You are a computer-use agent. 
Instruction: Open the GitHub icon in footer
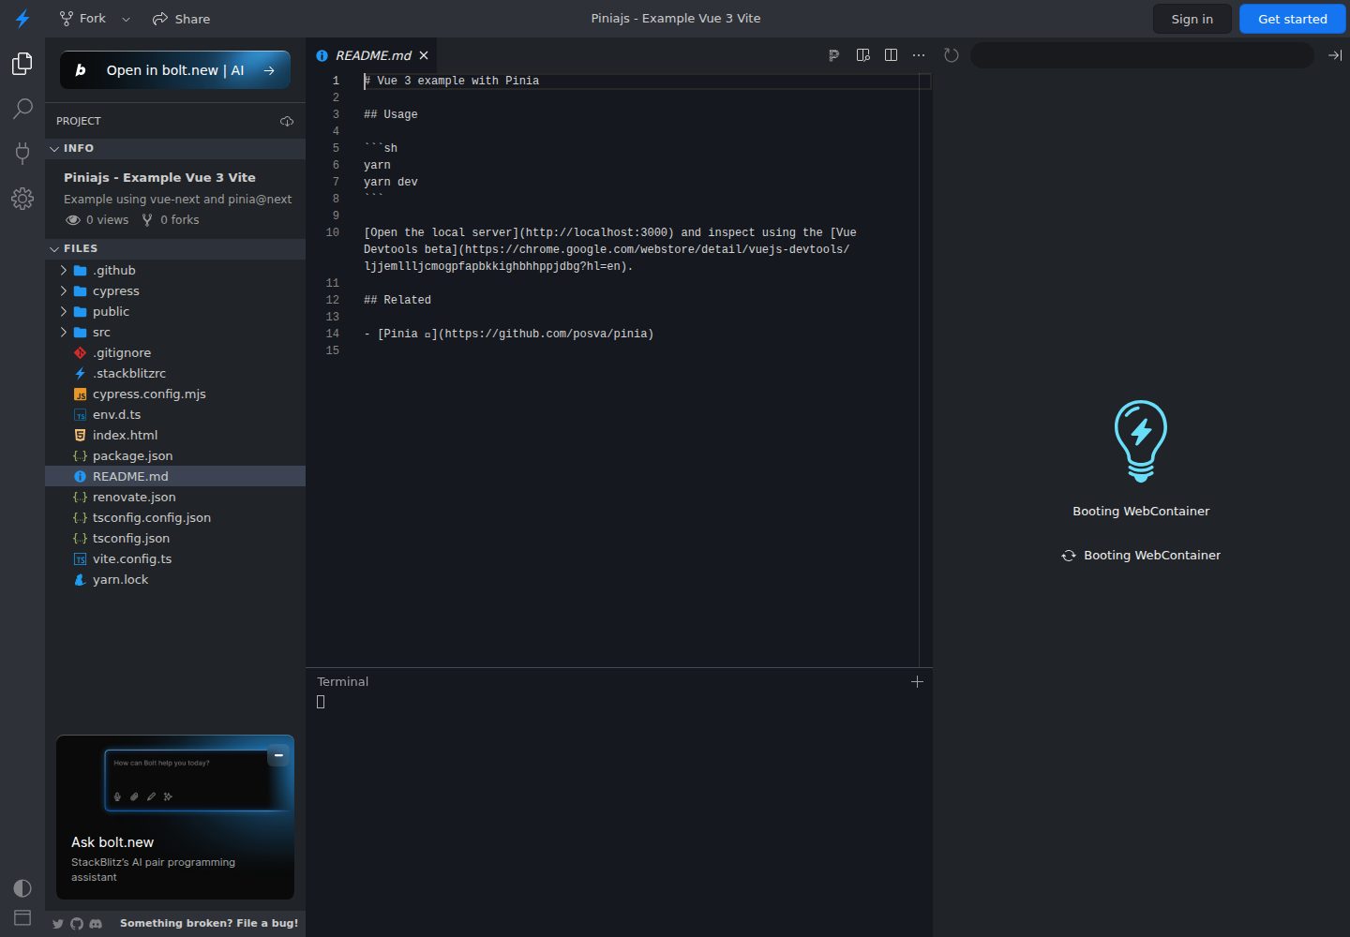[x=77, y=924]
